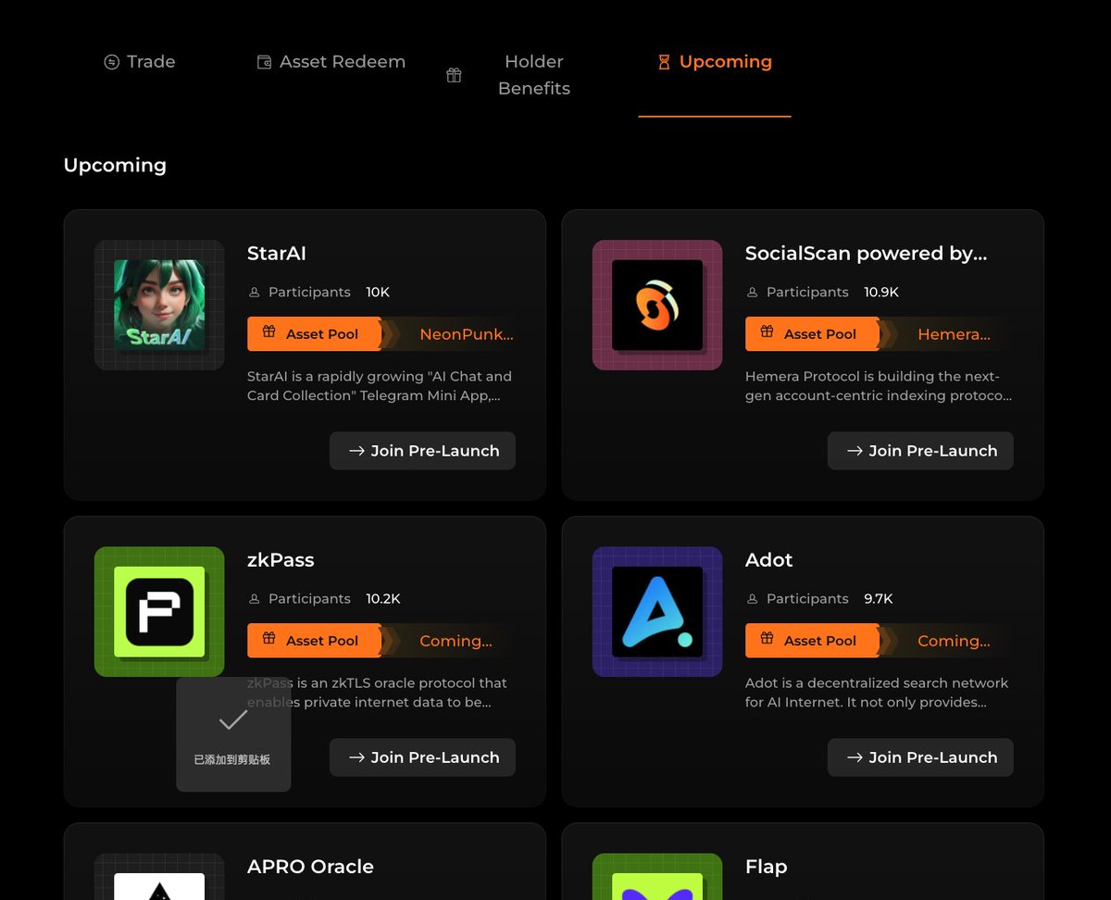Click the SocialScan powered by... title

click(867, 254)
